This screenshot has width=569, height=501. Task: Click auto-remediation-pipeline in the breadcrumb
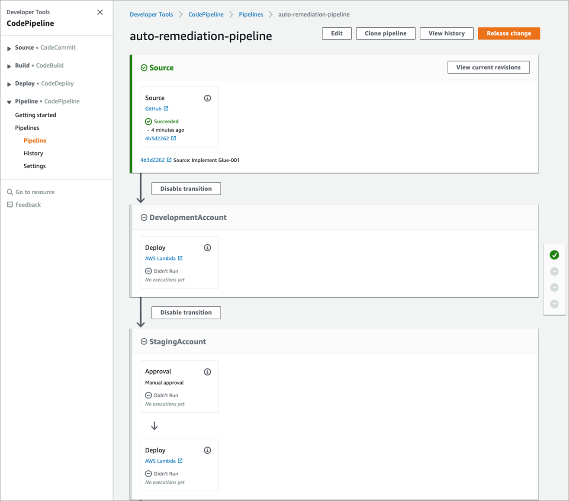(314, 14)
